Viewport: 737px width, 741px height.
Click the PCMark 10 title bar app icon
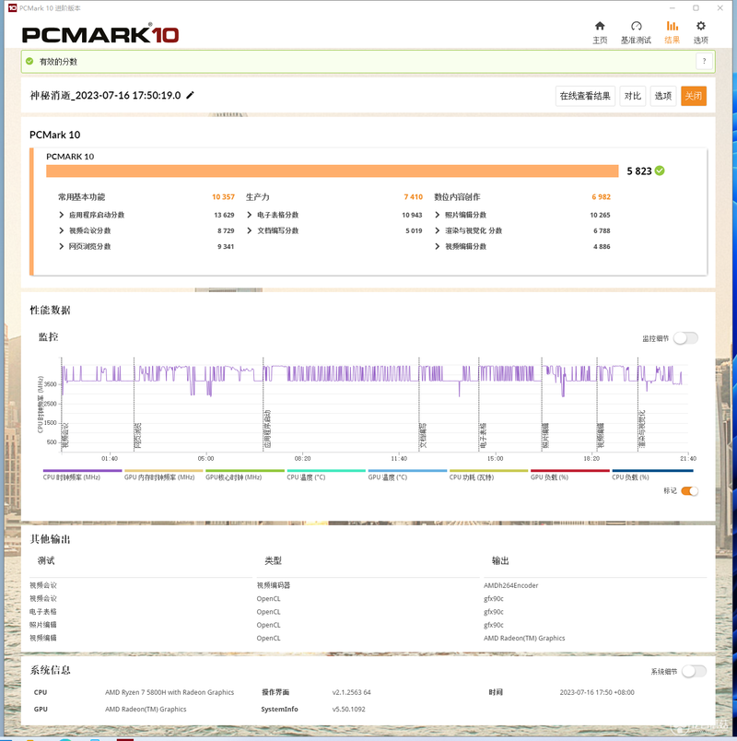tap(12, 8)
